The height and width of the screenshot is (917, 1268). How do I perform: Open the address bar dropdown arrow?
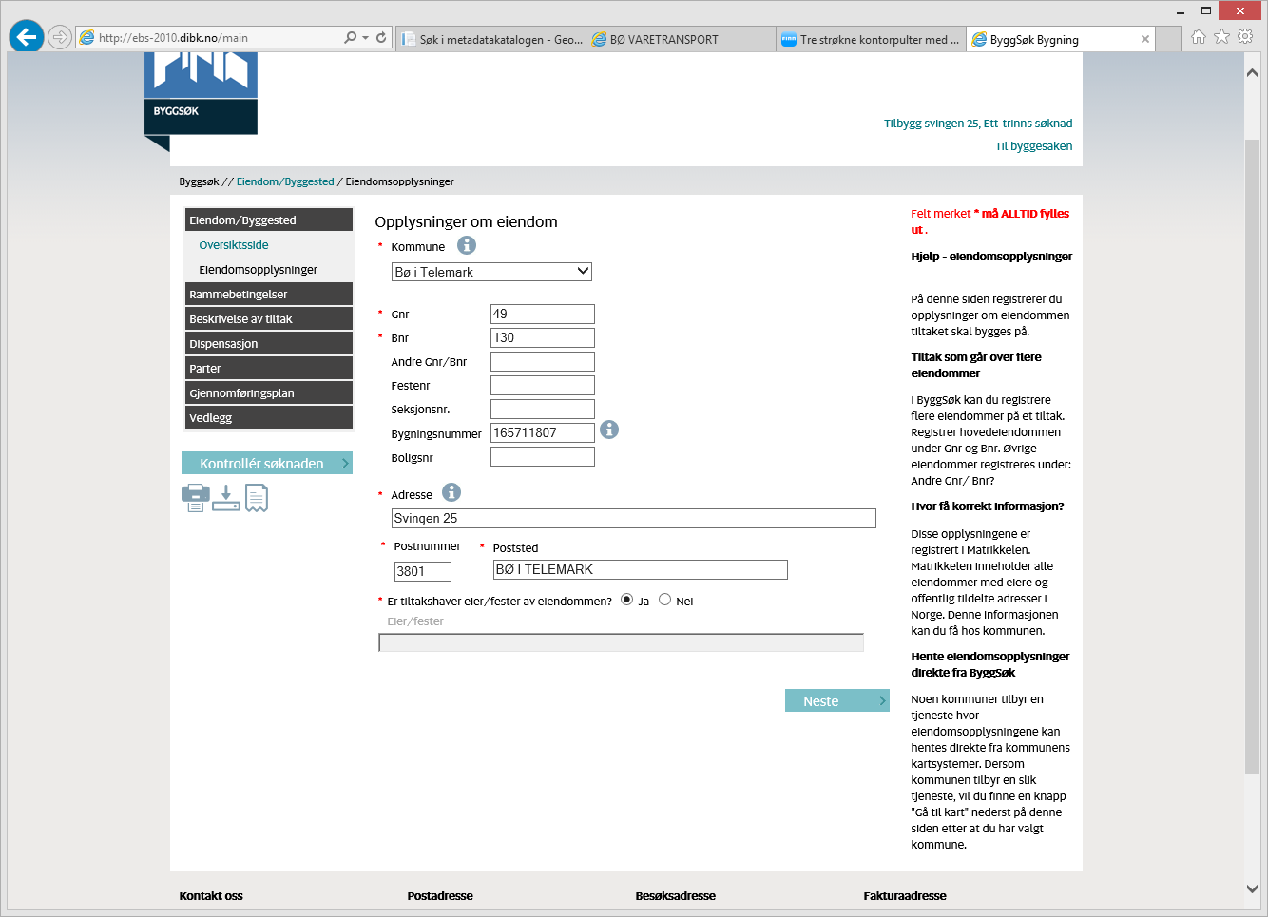(x=366, y=38)
